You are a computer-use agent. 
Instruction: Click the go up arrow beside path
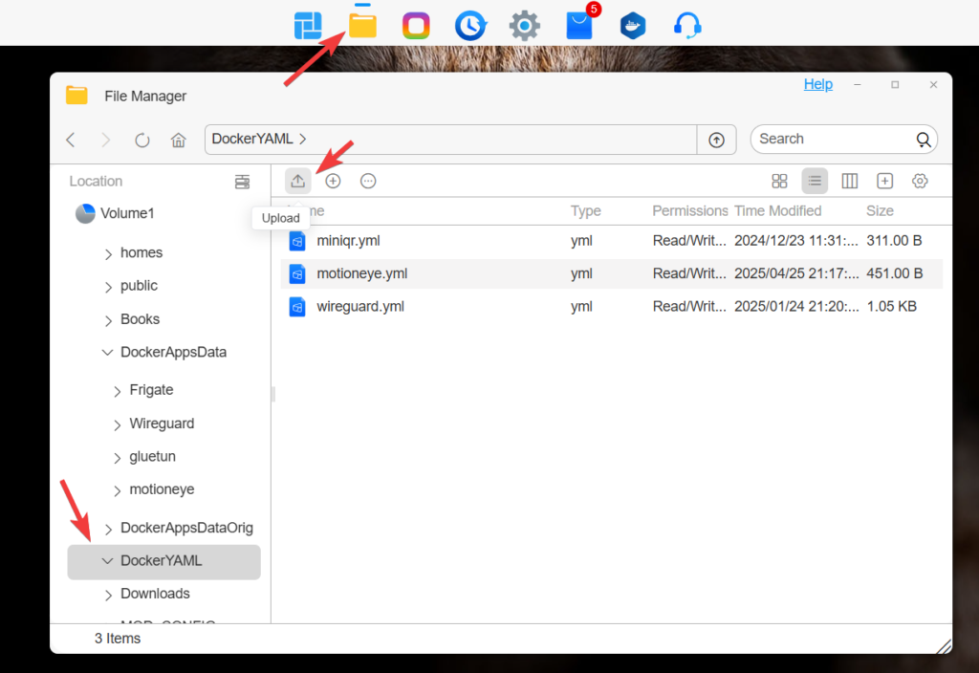716,140
